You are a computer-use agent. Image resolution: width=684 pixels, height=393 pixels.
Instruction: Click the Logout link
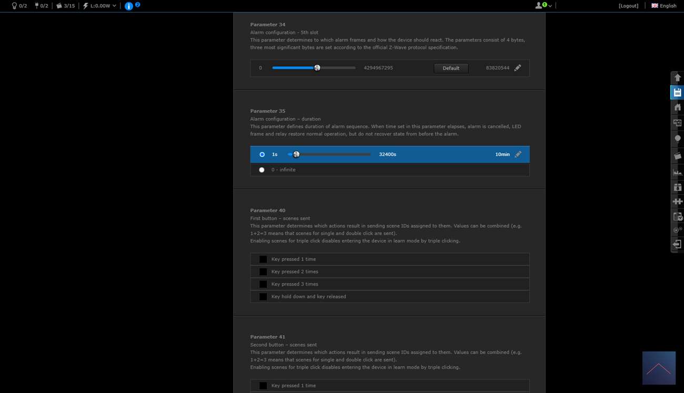[628, 6]
